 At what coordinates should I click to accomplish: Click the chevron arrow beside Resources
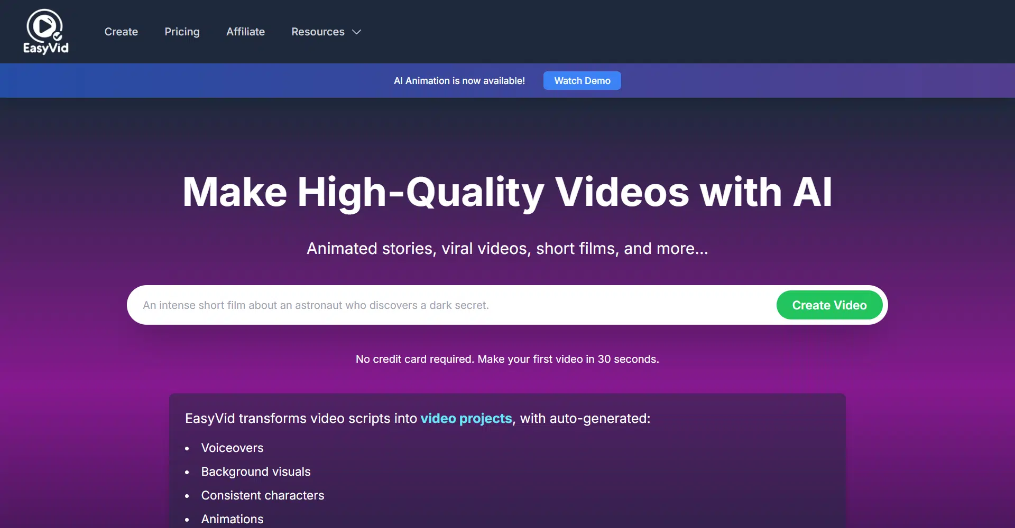(357, 32)
